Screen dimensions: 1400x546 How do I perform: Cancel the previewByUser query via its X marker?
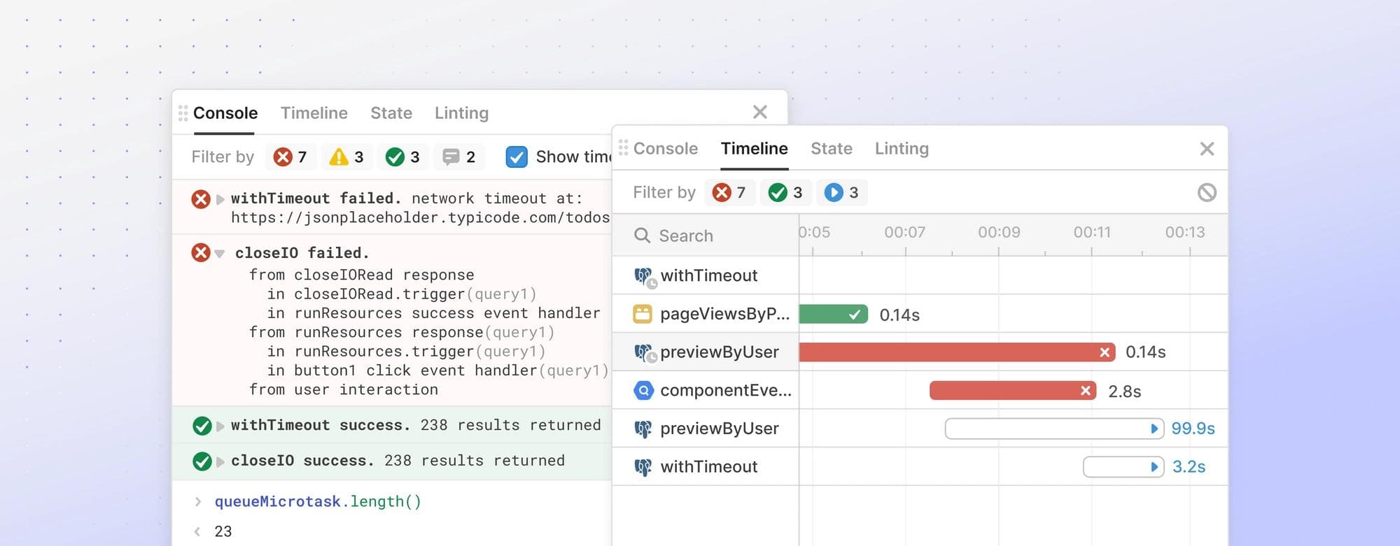pos(1106,352)
